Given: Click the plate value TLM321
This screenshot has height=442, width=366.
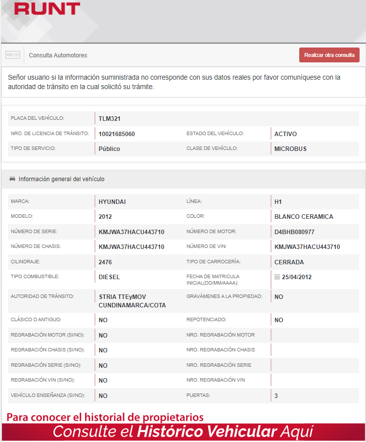Looking at the screenshot, I should point(109,119).
